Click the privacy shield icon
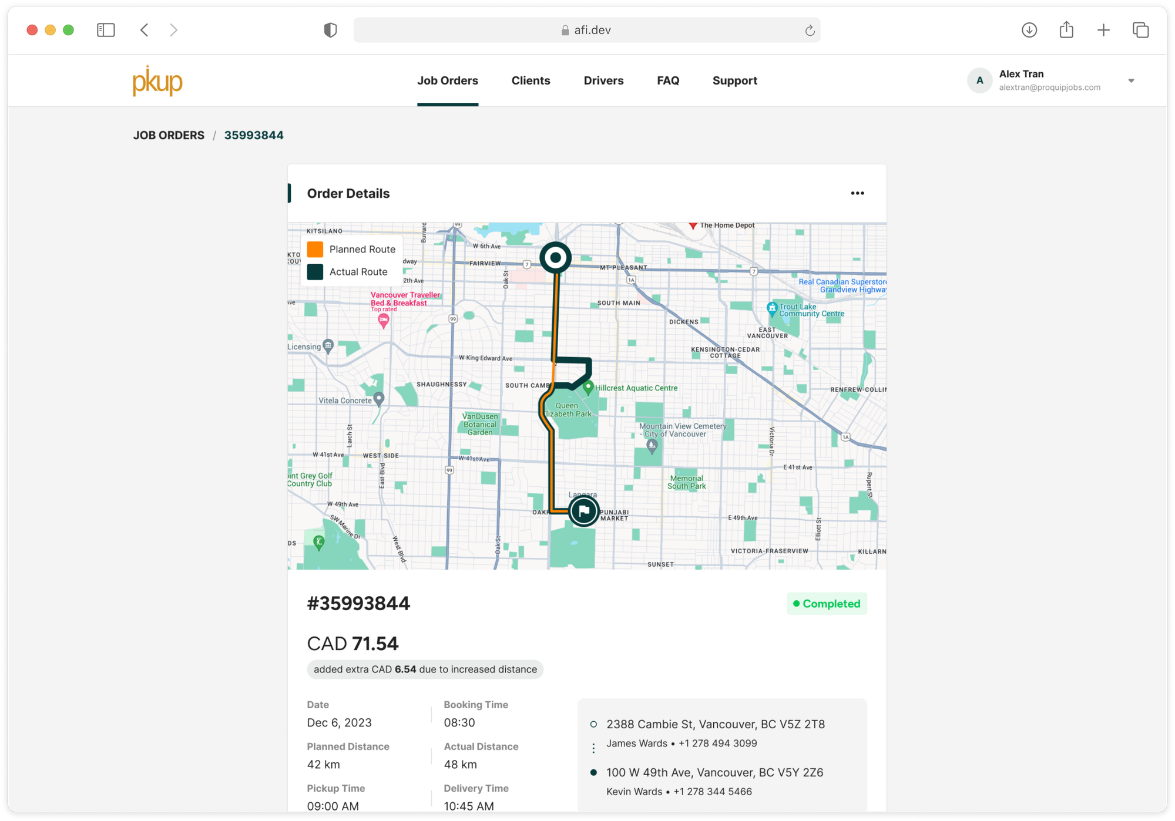This screenshot has width=1175, height=821. (330, 30)
